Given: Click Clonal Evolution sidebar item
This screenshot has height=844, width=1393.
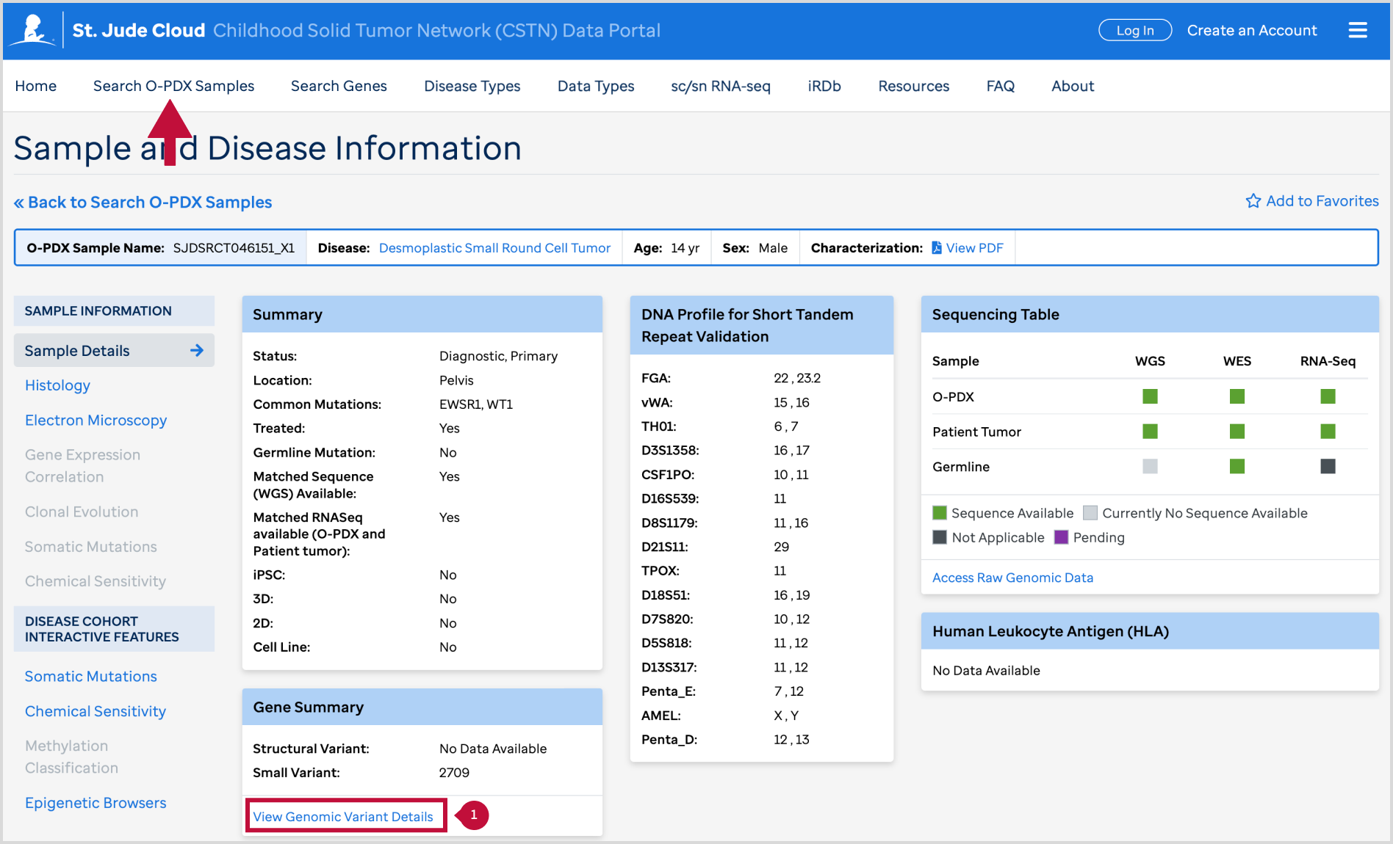Looking at the screenshot, I should (x=82, y=512).
